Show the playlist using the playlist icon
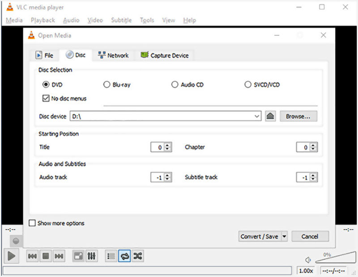 111,256
